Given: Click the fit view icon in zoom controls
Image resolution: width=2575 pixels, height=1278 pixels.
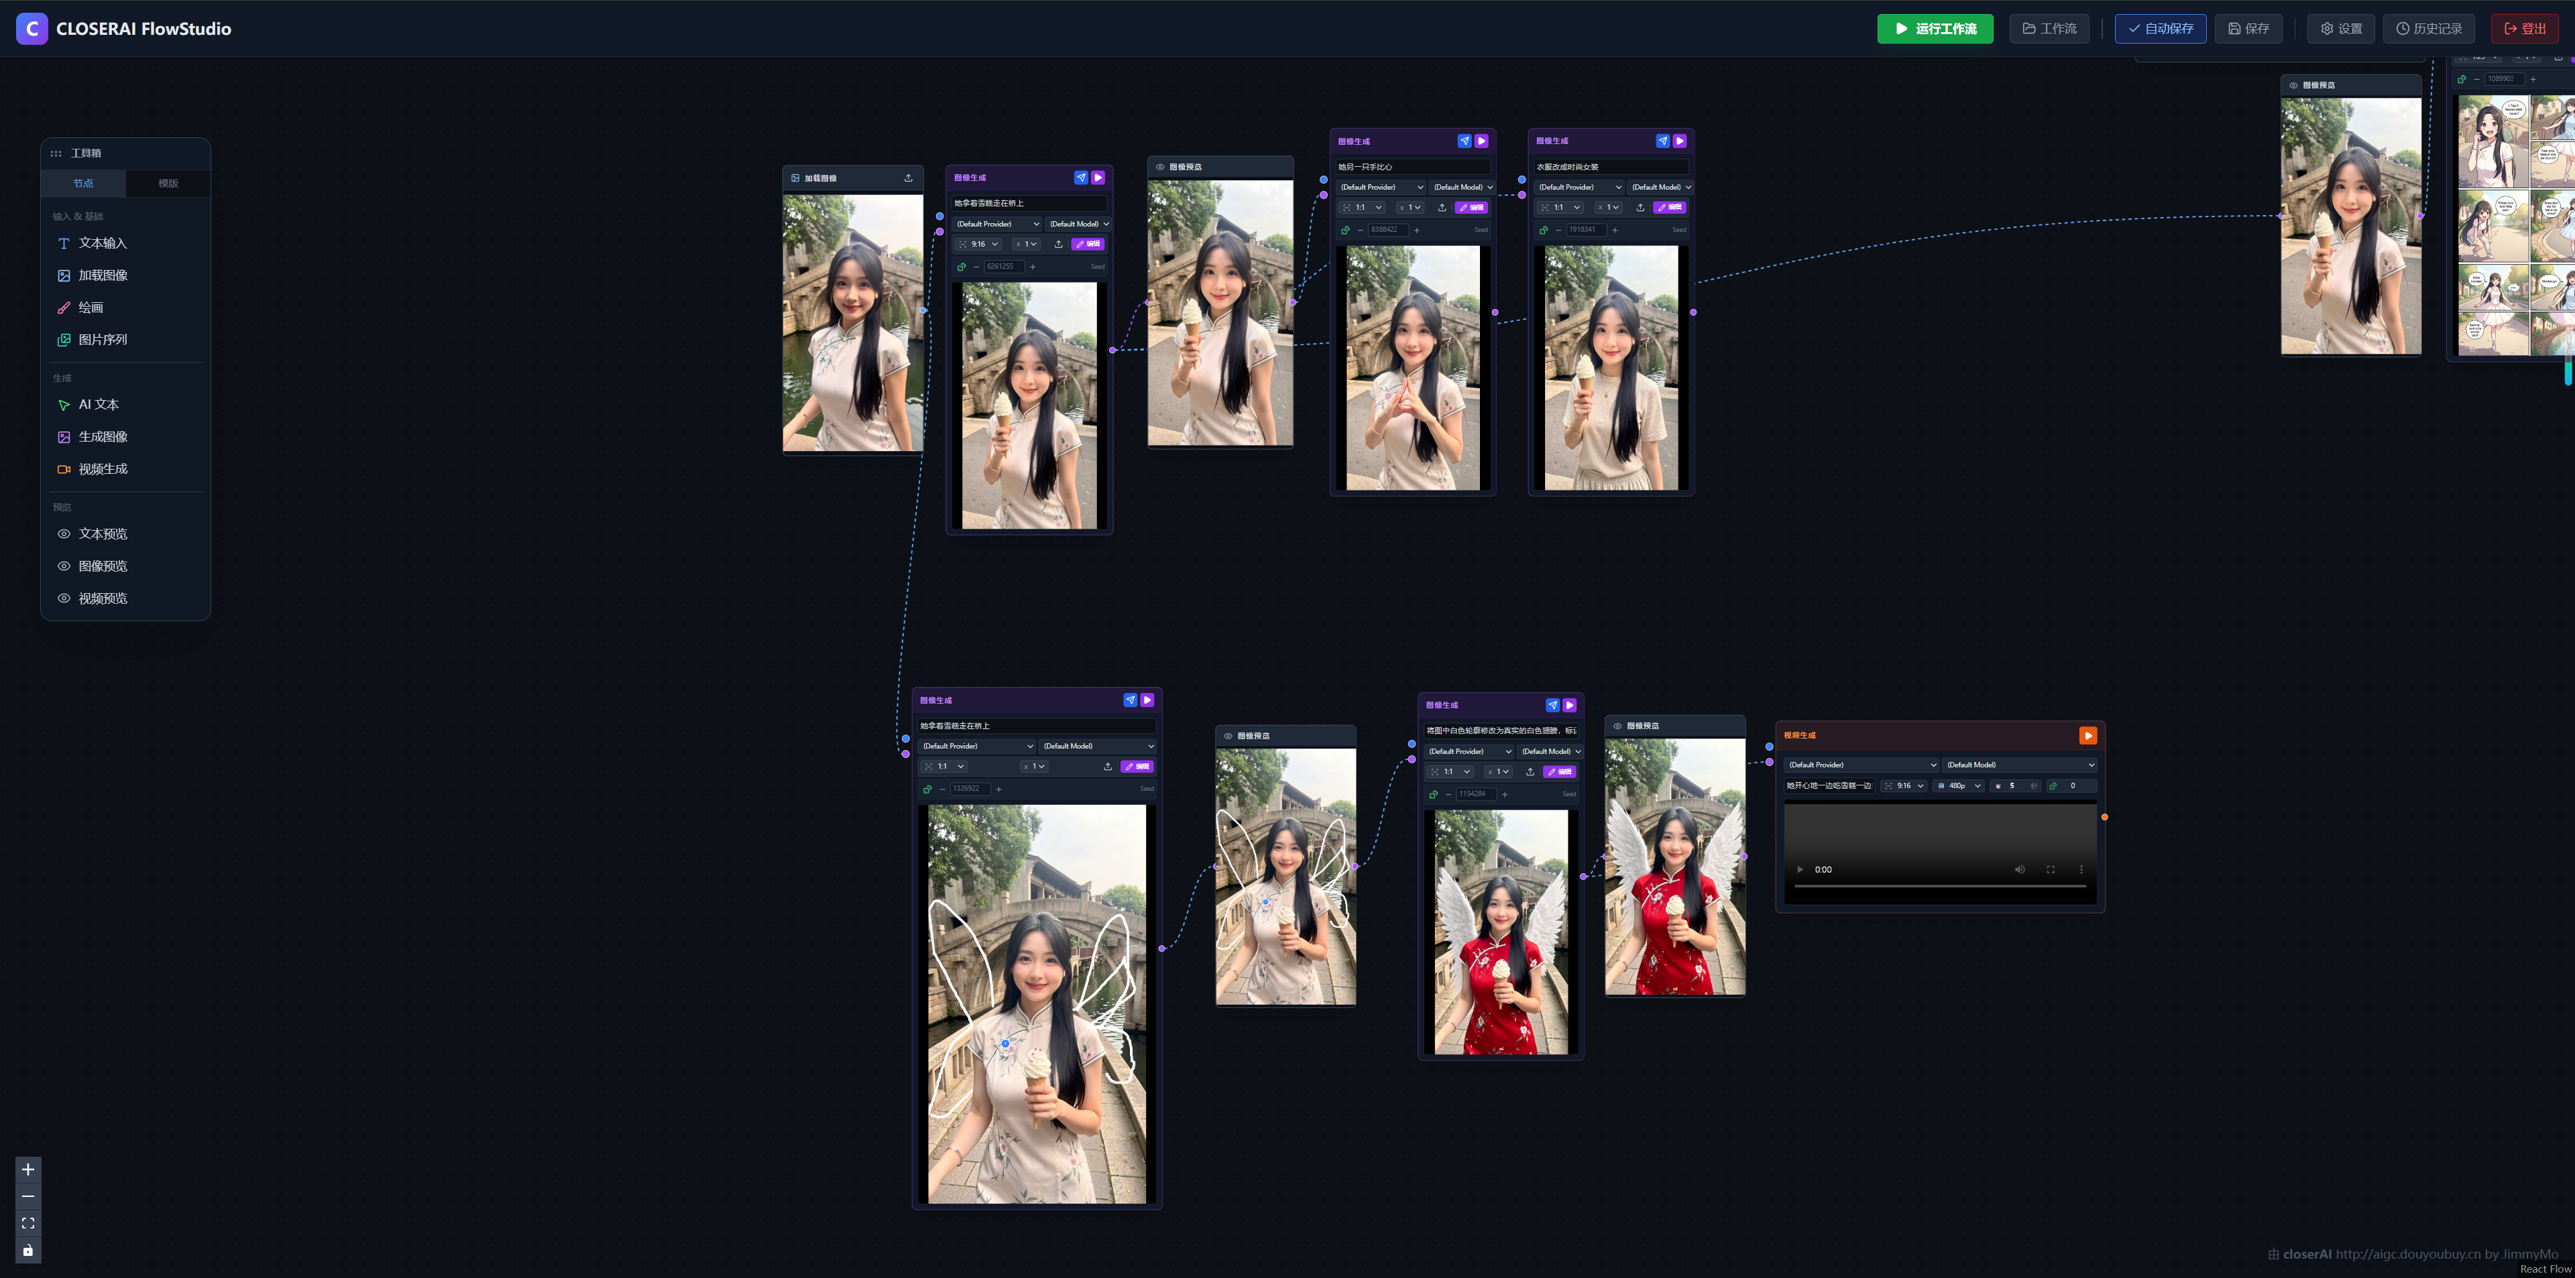Looking at the screenshot, I should 28,1223.
